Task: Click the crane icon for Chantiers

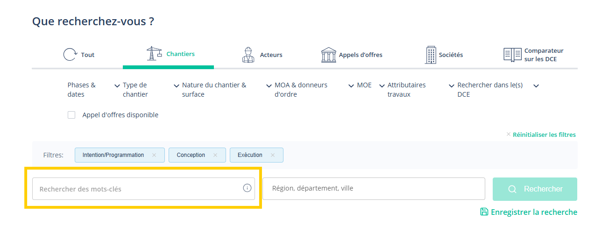Action: (x=155, y=53)
